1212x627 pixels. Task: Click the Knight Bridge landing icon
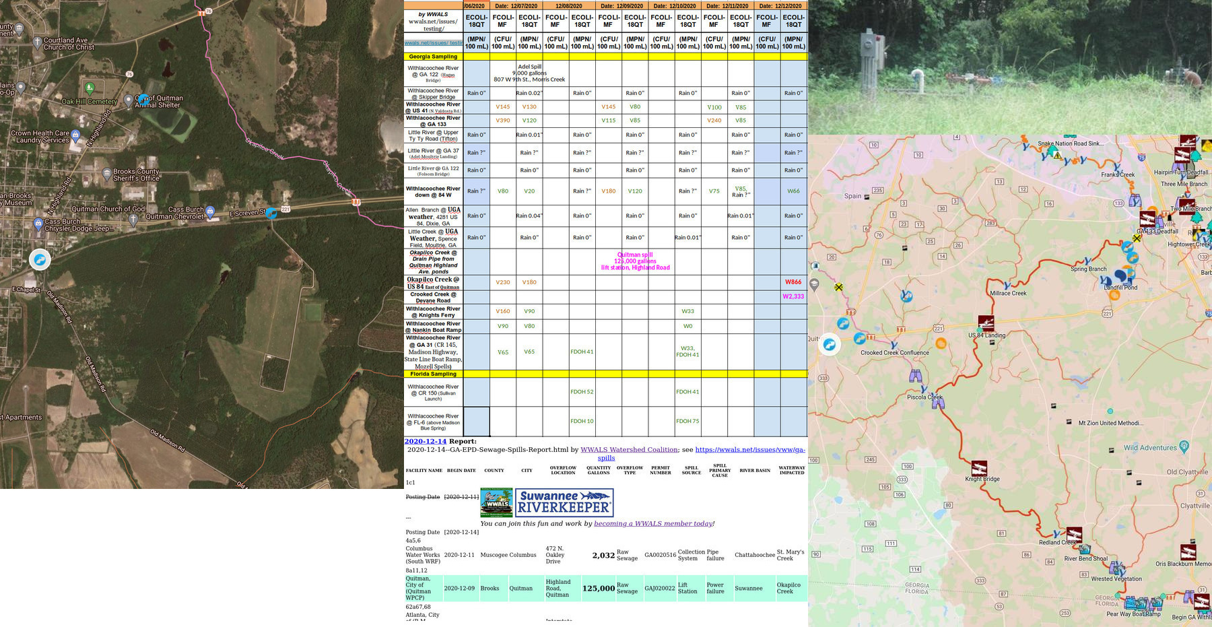[x=979, y=468]
